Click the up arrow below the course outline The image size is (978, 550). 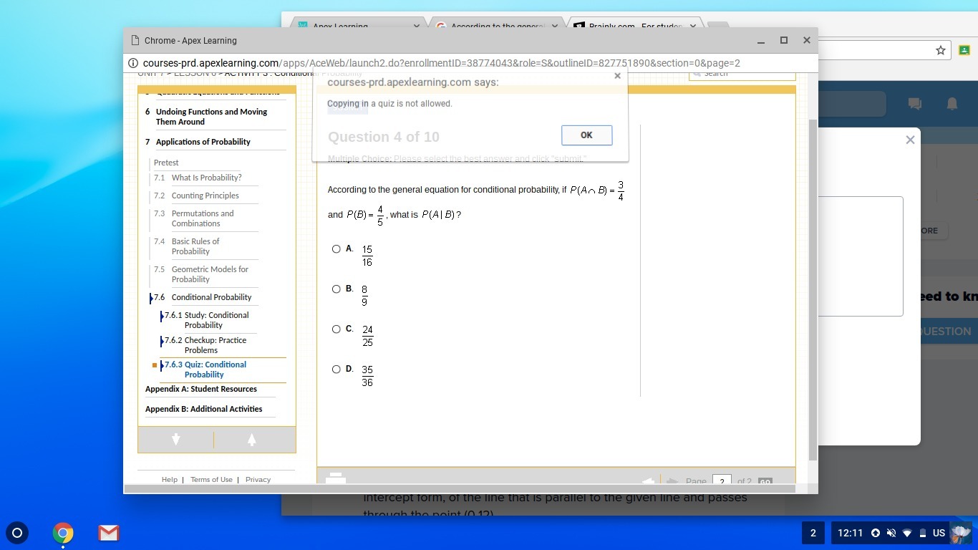(252, 440)
